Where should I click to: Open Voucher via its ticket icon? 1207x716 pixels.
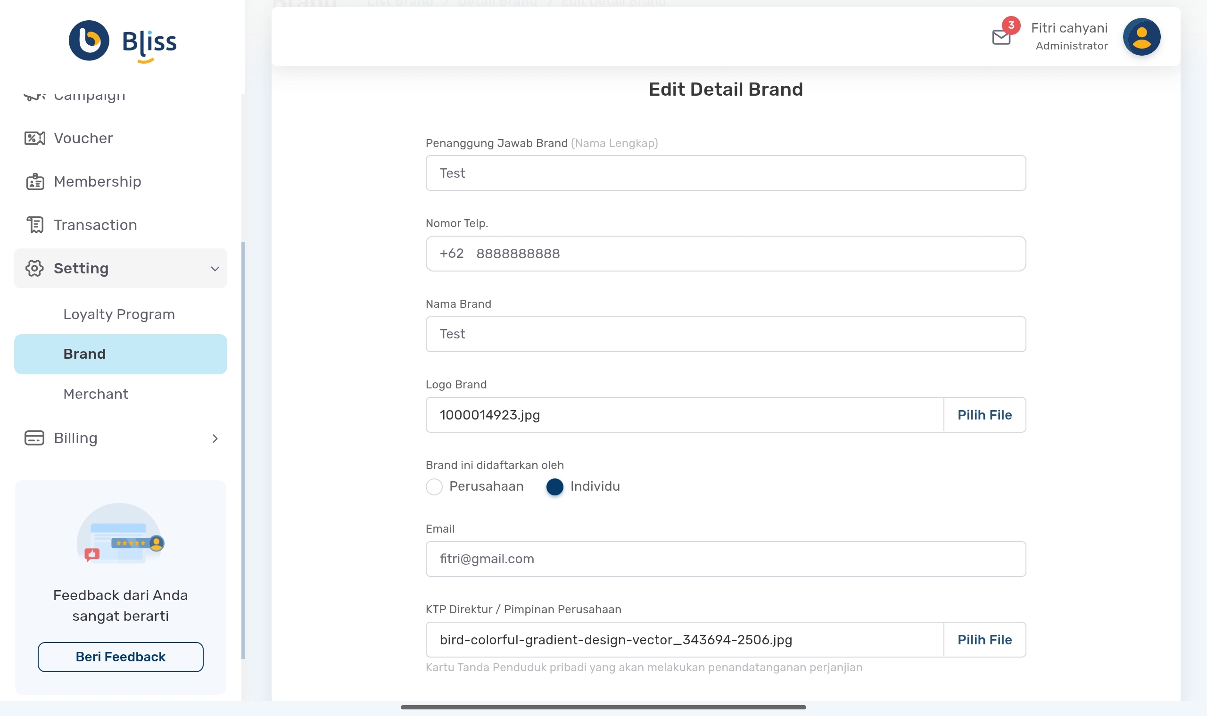pos(35,139)
